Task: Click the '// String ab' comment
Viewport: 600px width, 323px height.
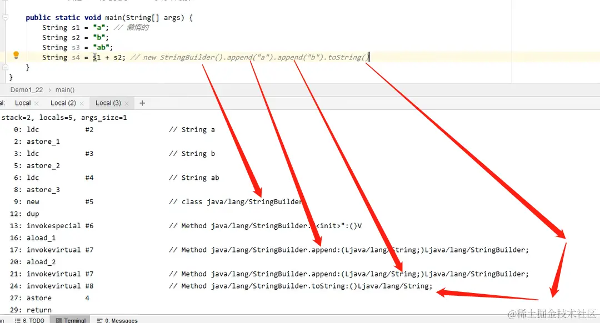Action: point(194,178)
